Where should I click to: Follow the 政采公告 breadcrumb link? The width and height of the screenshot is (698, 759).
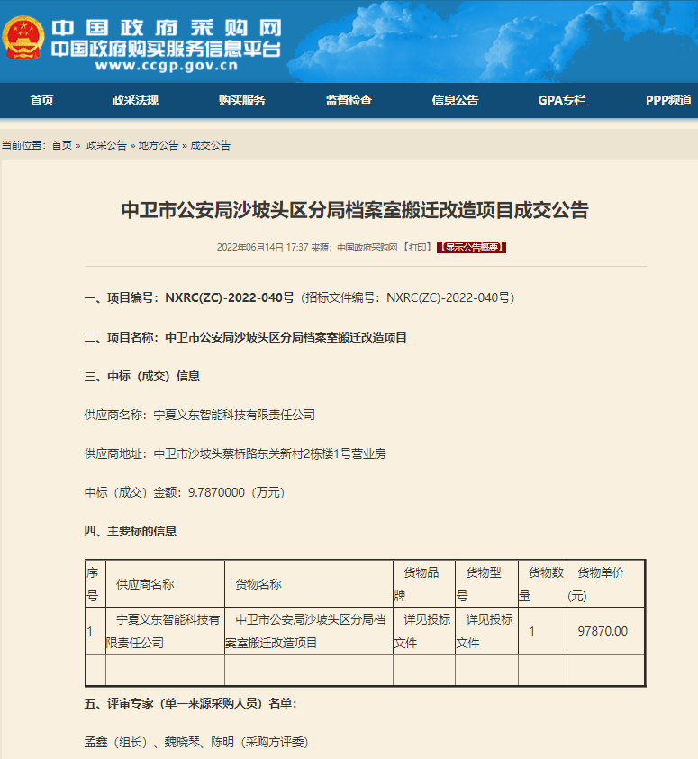106,145
